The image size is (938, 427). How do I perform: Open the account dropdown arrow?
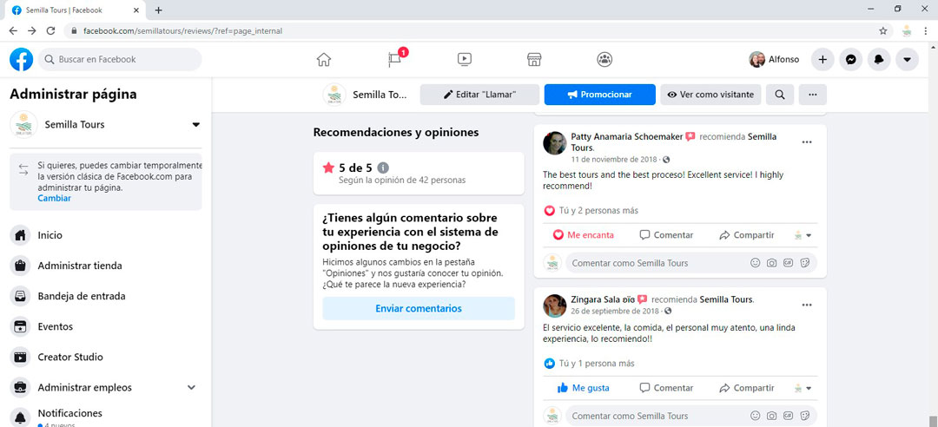pos(907,59)
